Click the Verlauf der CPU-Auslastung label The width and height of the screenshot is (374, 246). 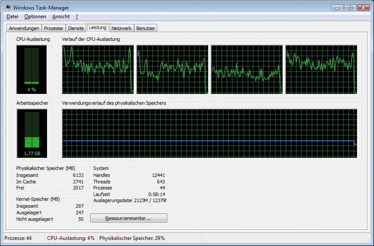click(x=91, y=39)
